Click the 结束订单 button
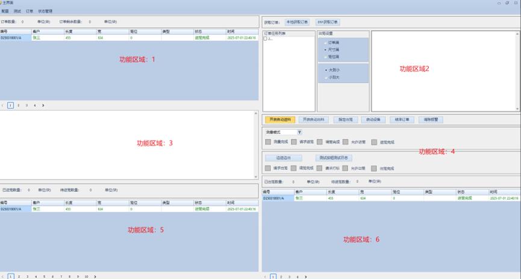The height and width of the screenshot is (279, 521). [402, 120]
